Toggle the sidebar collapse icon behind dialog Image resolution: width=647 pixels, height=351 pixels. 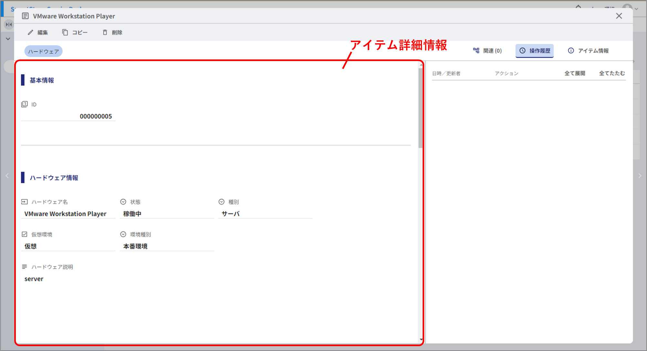[x=9, y=24]
